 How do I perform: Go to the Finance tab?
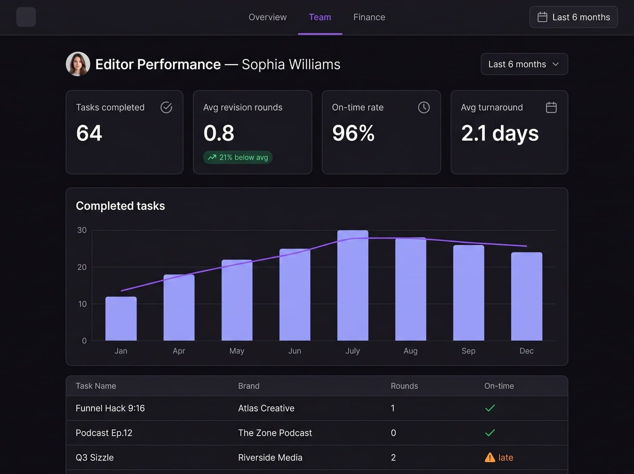369,17
